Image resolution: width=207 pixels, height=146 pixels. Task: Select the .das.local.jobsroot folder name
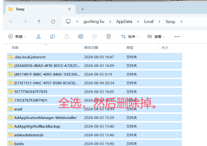pos(30,57)
